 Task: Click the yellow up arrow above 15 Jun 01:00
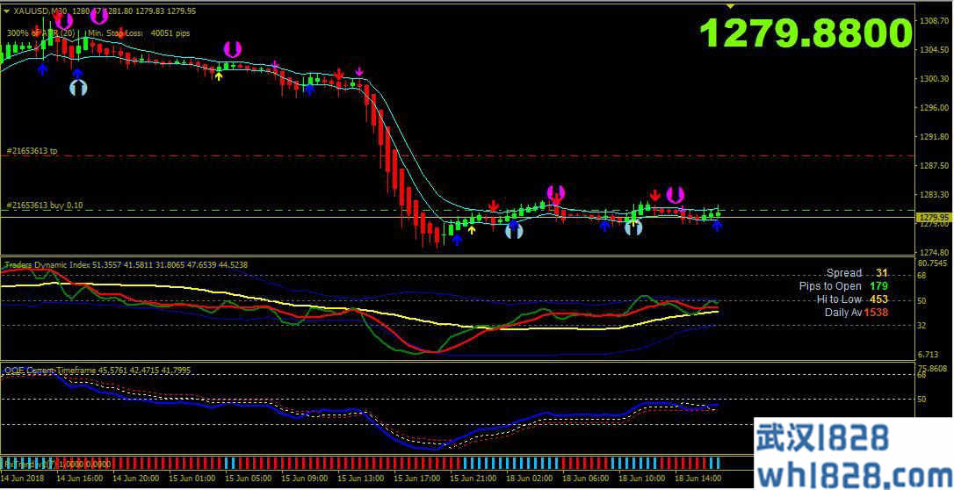click(219, 76)
